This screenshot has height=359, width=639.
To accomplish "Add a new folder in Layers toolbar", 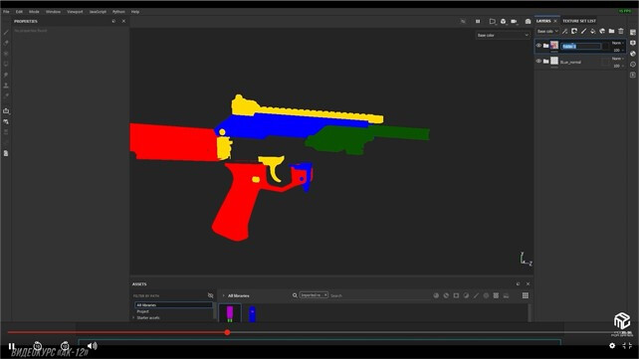I will (611, 31).
